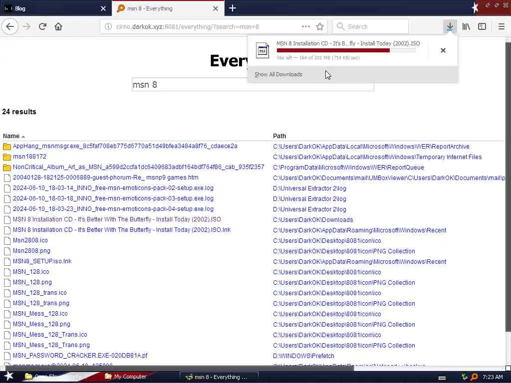Click file icon beside MSN_128.png

pyautogui.click(x=7, y=282)
